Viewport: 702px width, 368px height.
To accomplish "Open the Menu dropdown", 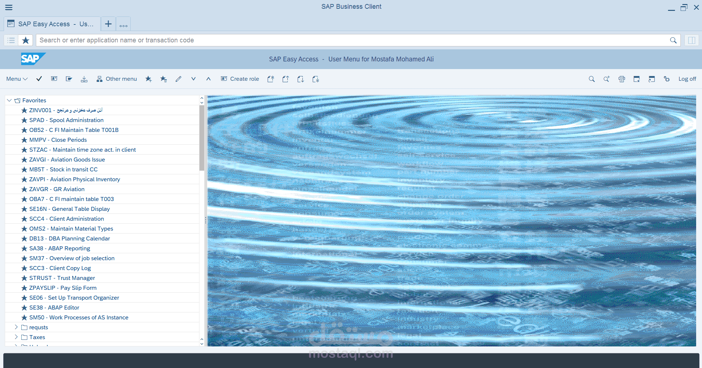I will [17, 79].
